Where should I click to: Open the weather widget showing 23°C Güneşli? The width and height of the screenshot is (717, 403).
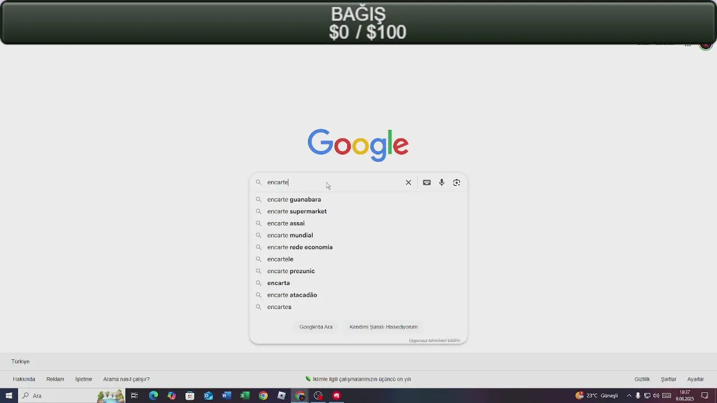click(x=597, y=396)
